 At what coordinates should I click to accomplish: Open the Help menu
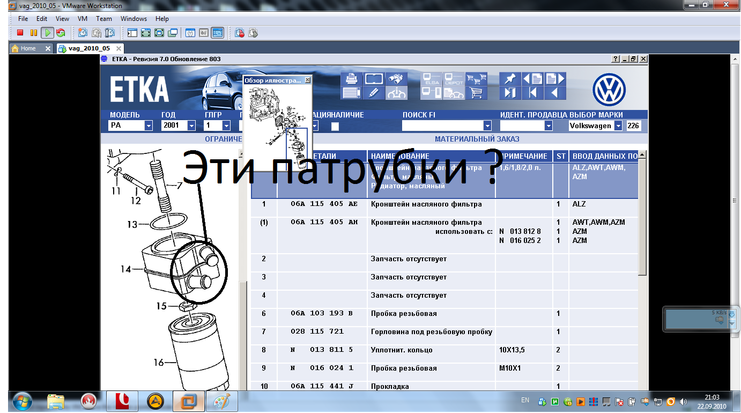(162, 19)
